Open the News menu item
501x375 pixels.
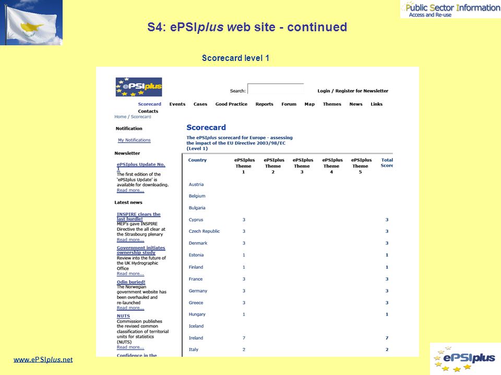pos(356,104)
